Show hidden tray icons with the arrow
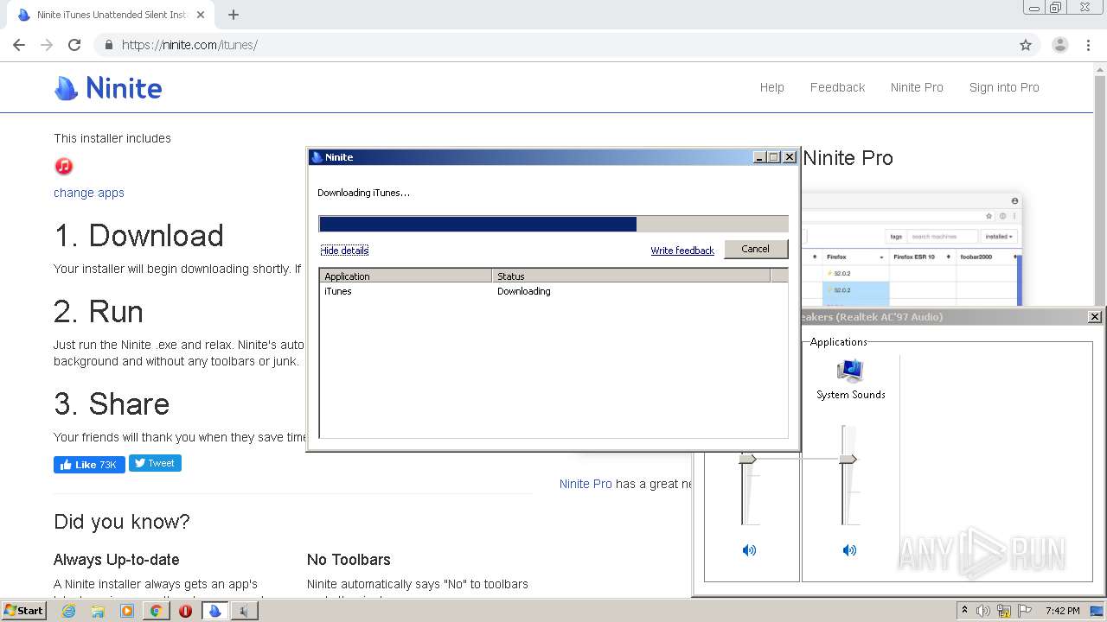Viewport: 1107px width, 622px height. pyautogui.click(x=964, y=611)
